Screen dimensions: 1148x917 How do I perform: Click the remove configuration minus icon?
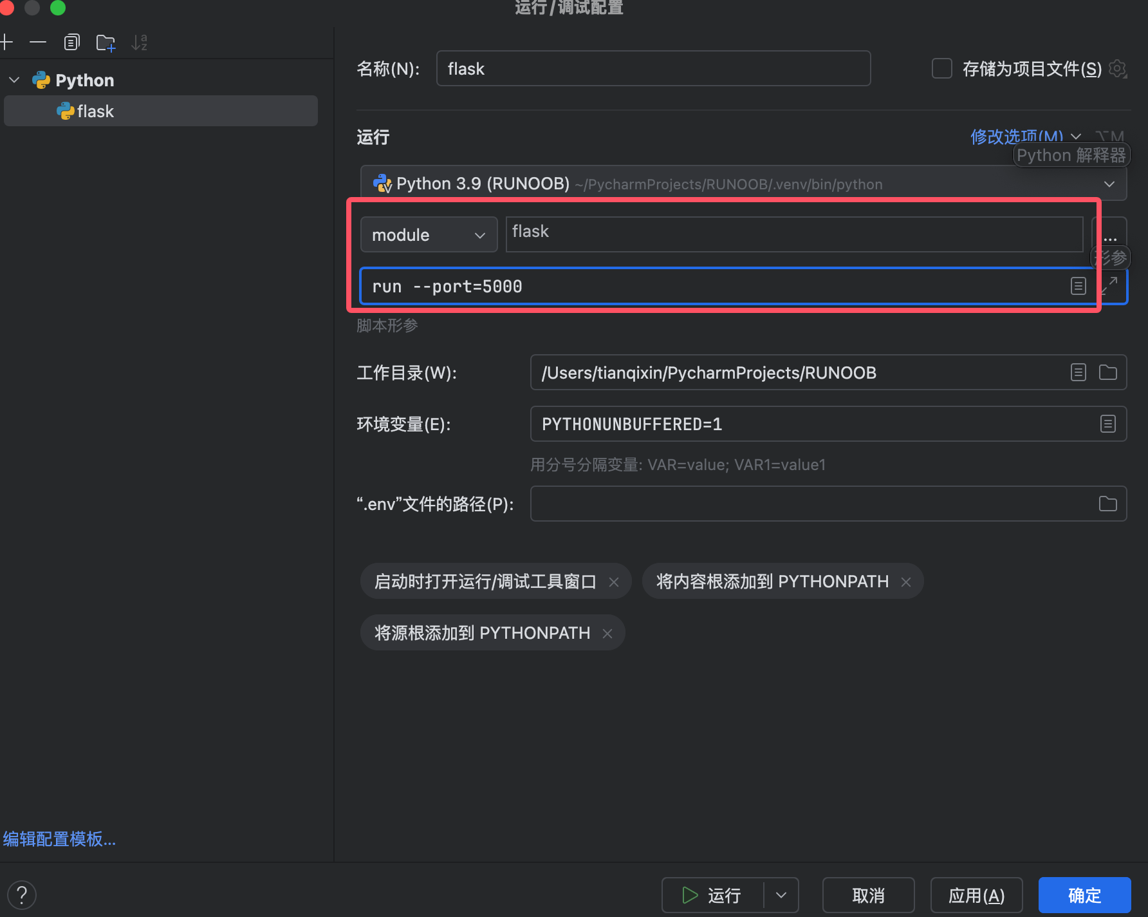38,43
